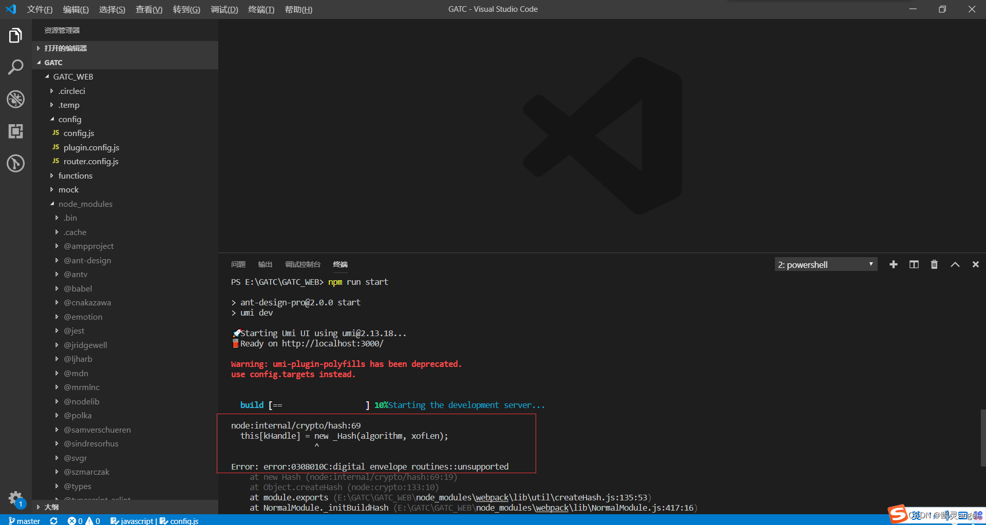Expand the functions folder
This screenshot has width=986, height=525.
coord(76,175)
